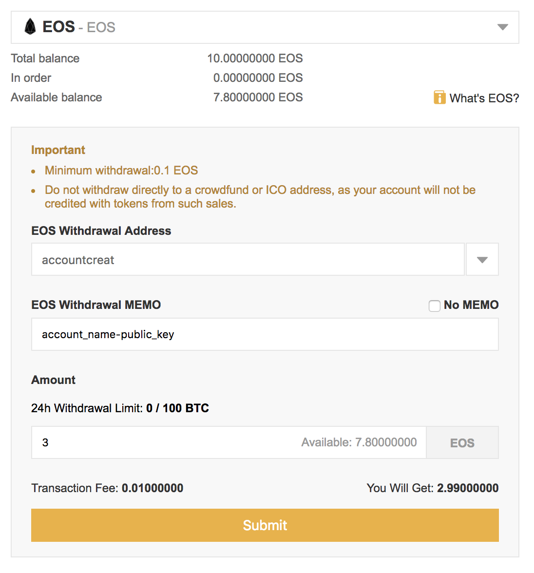The height and width of the screenshot is (573, 534).
Task: Click the 24h Withdrawal Limit text
Action: [120, 408]
